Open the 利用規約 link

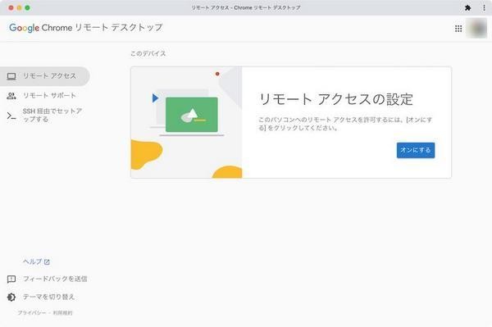pos(62,313)
